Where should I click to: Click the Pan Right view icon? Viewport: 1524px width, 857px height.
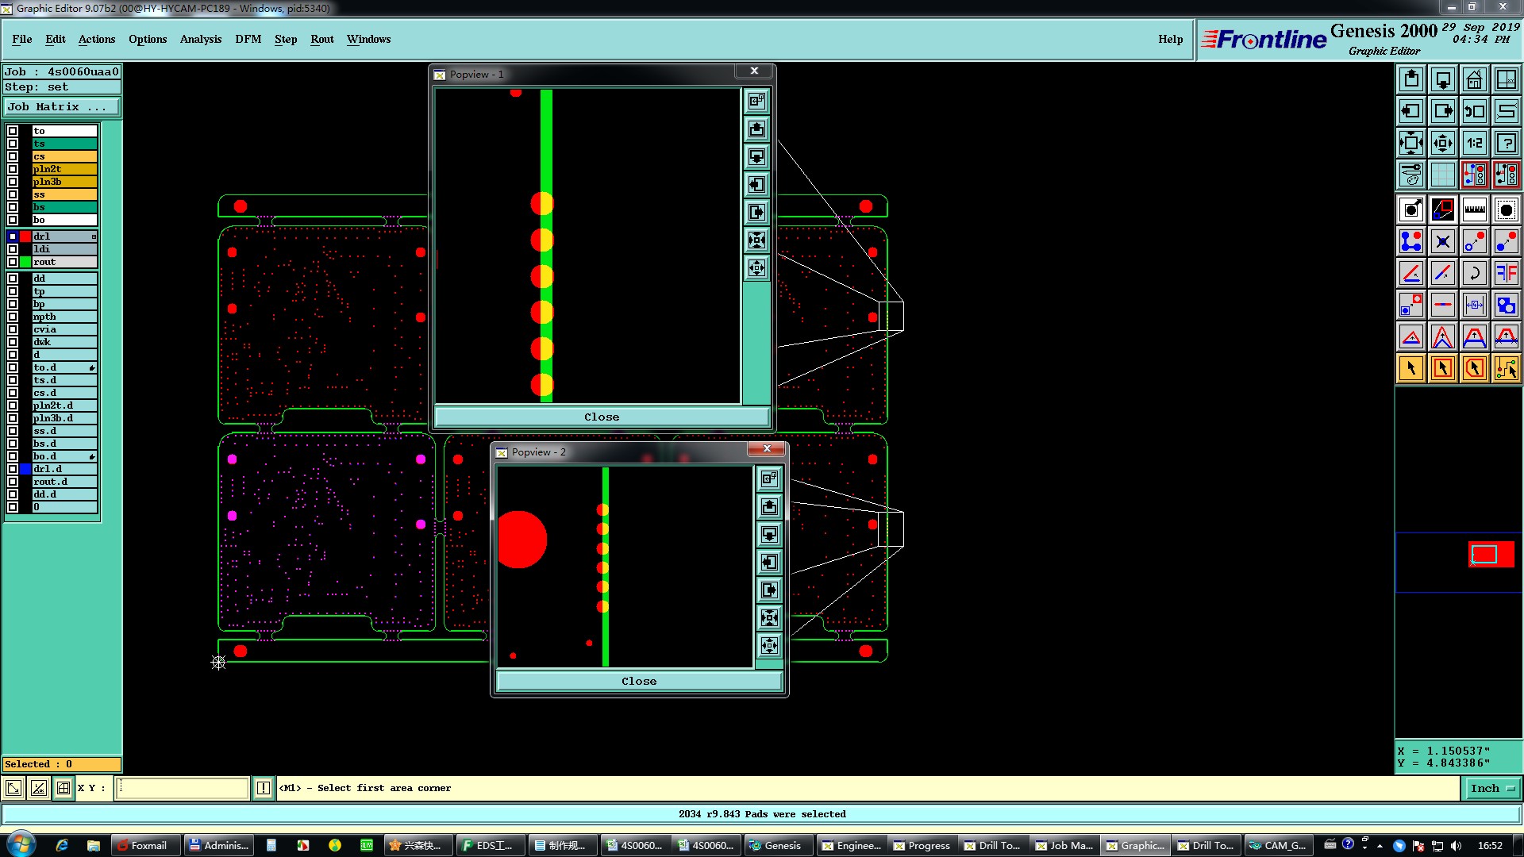click(1443, 111)
